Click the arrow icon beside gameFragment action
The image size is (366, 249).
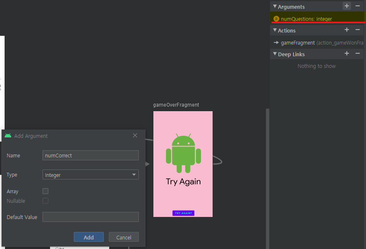click(x=276, y=42)
